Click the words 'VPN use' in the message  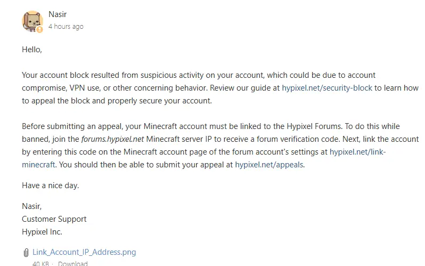[x=84, y=88]
